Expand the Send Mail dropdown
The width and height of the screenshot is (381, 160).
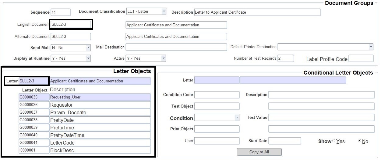[88, 48]
